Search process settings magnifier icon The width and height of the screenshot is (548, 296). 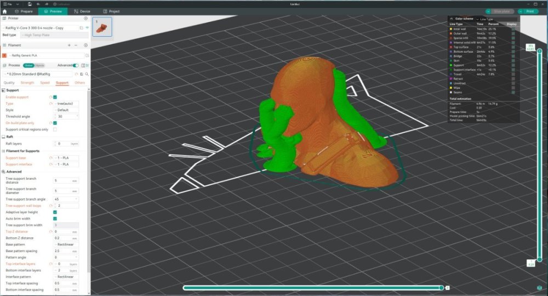pyautogui.click(x=87, y=74)
